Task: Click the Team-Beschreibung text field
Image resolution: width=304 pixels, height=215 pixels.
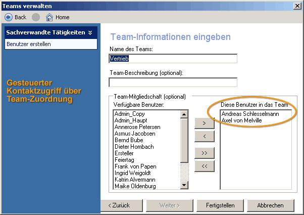Action: pyautogui.click(x=173, y=82)
